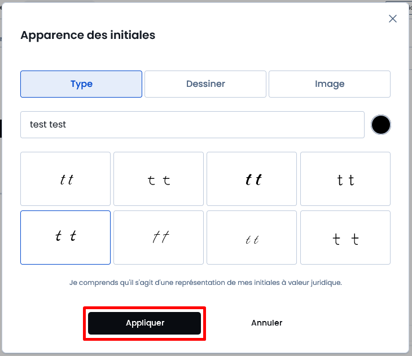Select the bold italic 'tt' font style
The image size is (412, 356).
coord(252,179)
